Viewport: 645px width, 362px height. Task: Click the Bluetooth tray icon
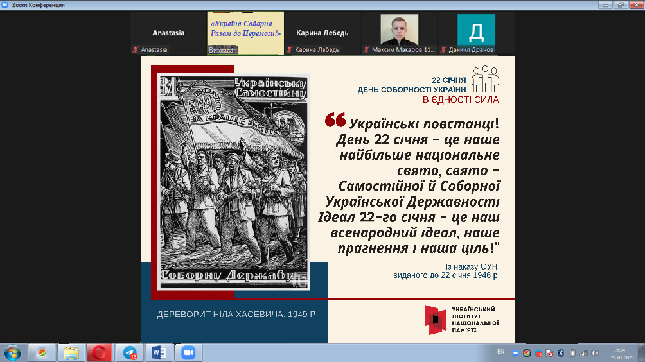(x=561, y=353)
